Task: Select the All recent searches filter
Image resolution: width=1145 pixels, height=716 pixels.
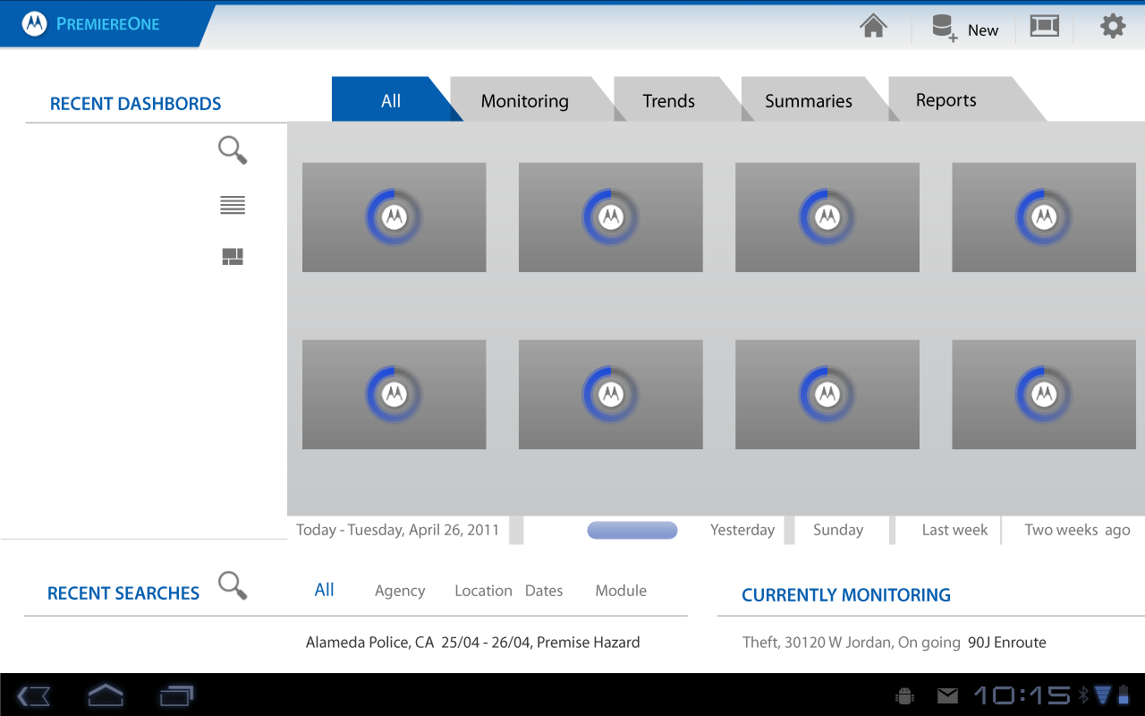Action: (325, 590)
